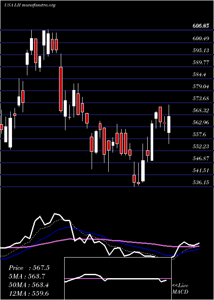Click the 573.68 price axis label
The image size is (214, 300).
201,99
